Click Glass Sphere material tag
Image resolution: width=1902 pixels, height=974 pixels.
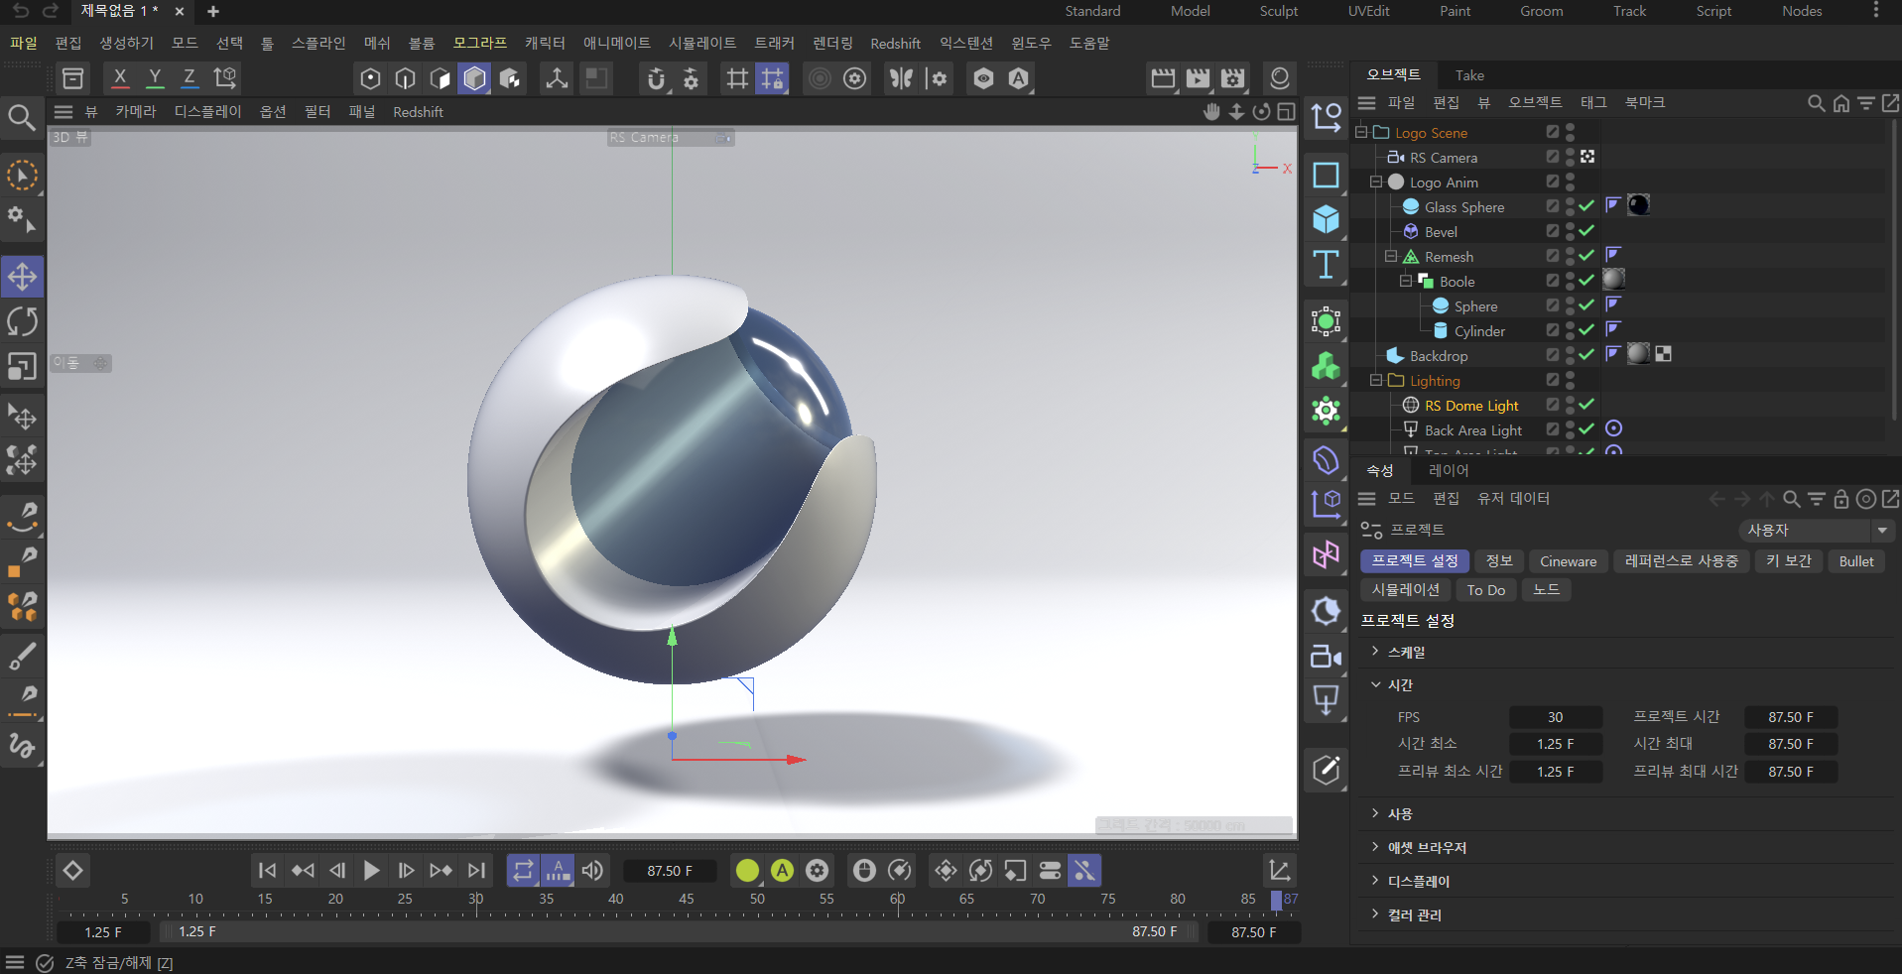point(1639,205)
